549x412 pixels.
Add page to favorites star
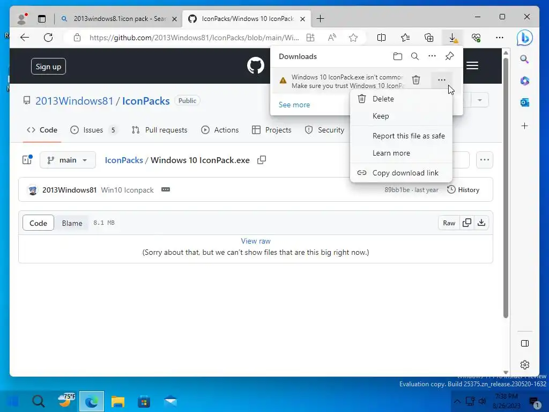(353, 38)
